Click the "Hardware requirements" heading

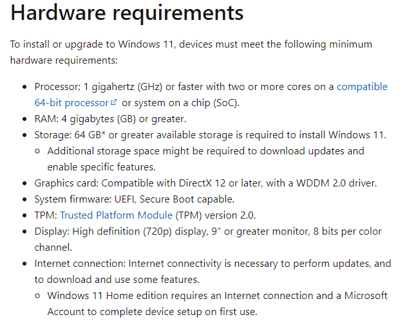127,14
